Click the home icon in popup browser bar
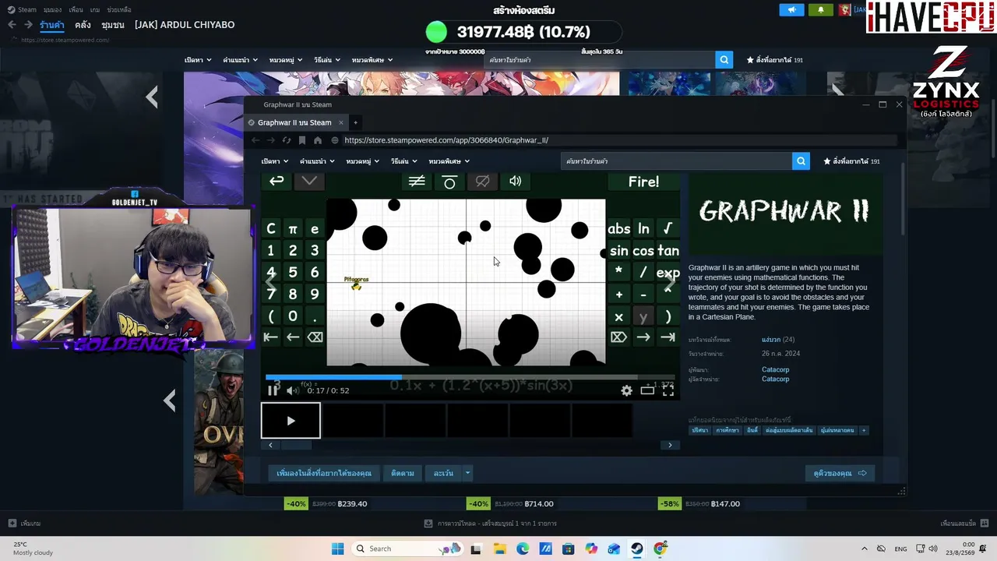Viewport: 997px width, 561px height. point(318,140)
